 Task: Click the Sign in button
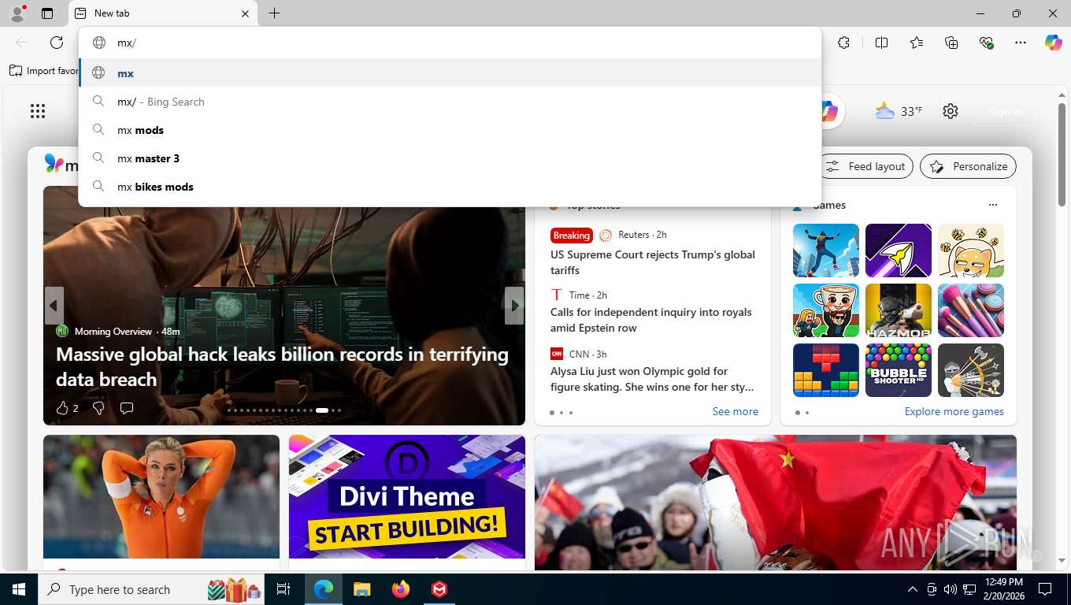[x=1006, y=111]
